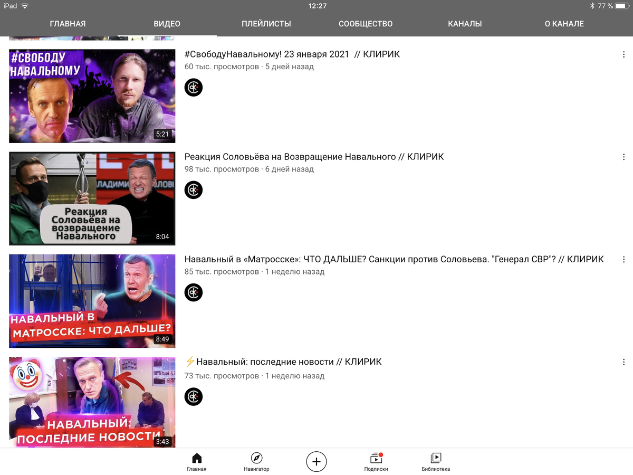The image size is (633, 475).
Task: Open the ПЛЕЙЛИСТЫ tab
Action: pyautogui.click(x=266, y=24)
